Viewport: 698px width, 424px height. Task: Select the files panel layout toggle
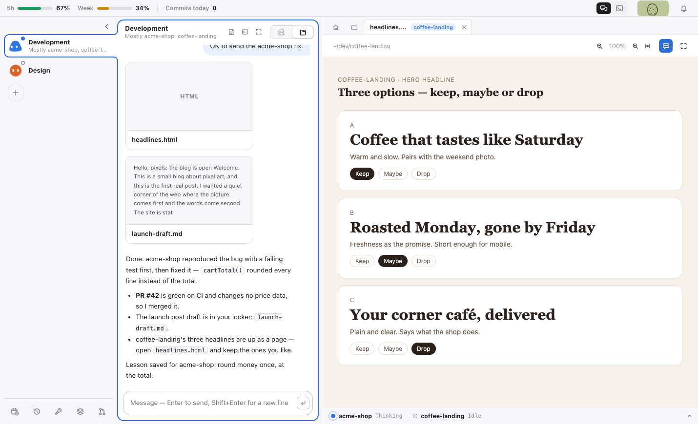click(303, 32)
